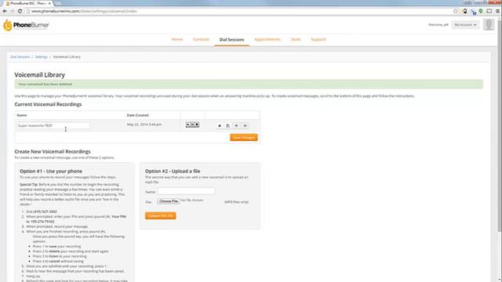This screenshot has width=502, height=282.
Task: Click the PhoneBurner logo
Action: coord(26,25)
